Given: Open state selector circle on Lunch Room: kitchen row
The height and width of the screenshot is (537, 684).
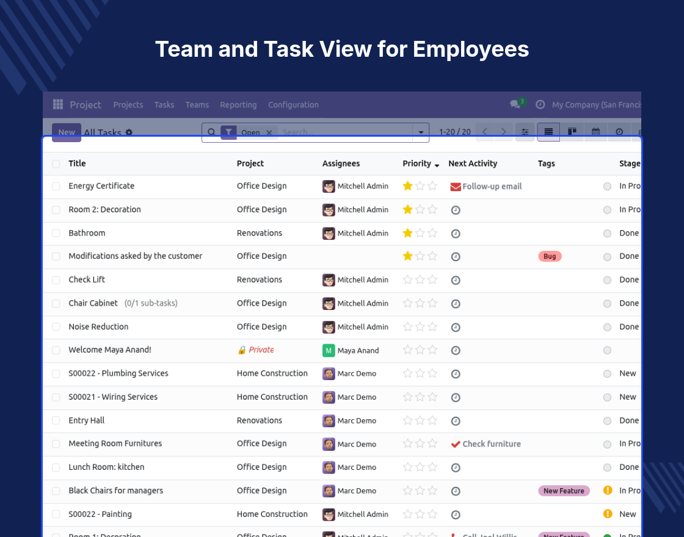Looking at the screenshot, I should (607, 467).
